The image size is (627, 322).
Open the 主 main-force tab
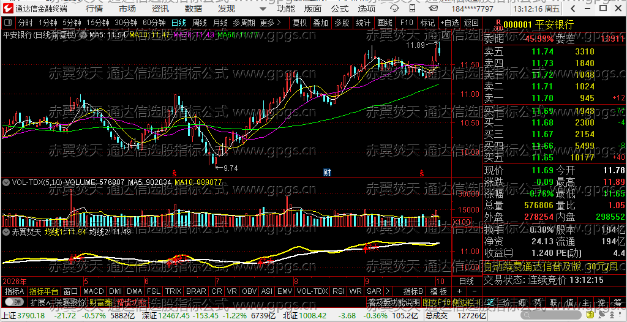pos(586,302)
